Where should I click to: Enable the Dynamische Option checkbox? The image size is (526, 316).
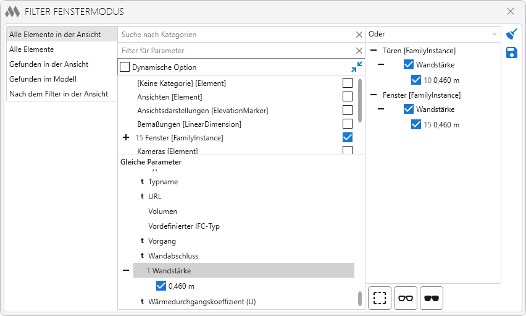coord(125,67)
